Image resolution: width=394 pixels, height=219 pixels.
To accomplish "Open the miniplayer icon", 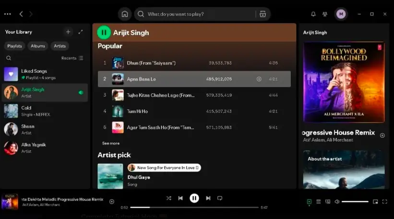I will click(375, 202).
